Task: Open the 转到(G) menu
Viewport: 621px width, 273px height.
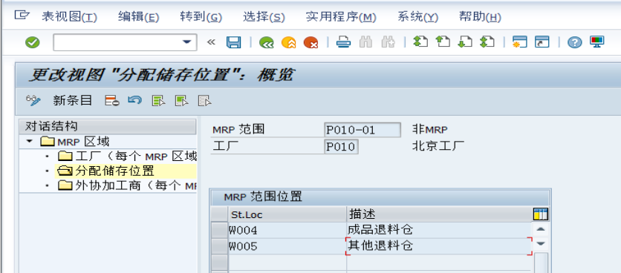Action: coord(201,16)
